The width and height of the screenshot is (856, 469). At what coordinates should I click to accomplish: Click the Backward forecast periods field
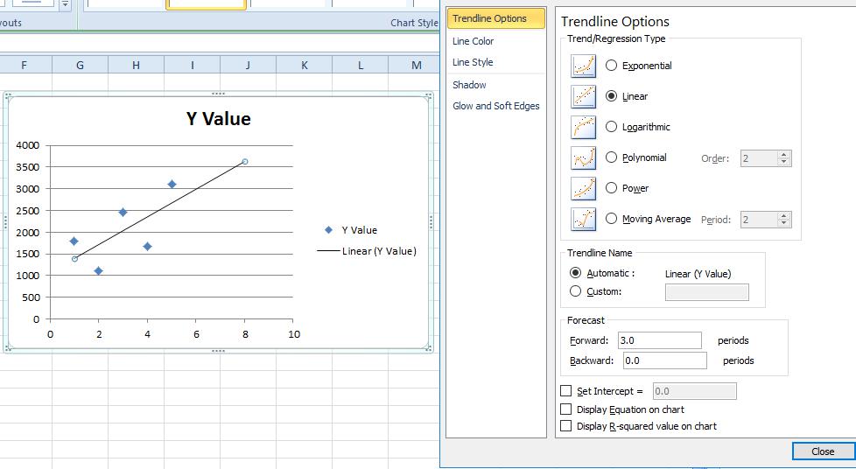tap(665, 360)
